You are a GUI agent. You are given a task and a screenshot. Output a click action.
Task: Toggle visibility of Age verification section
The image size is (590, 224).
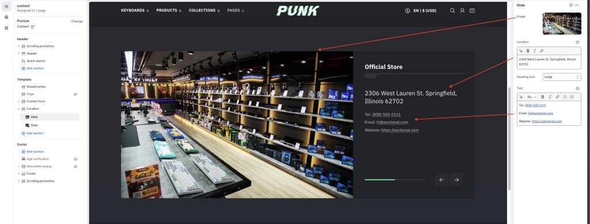coord(75,159)
